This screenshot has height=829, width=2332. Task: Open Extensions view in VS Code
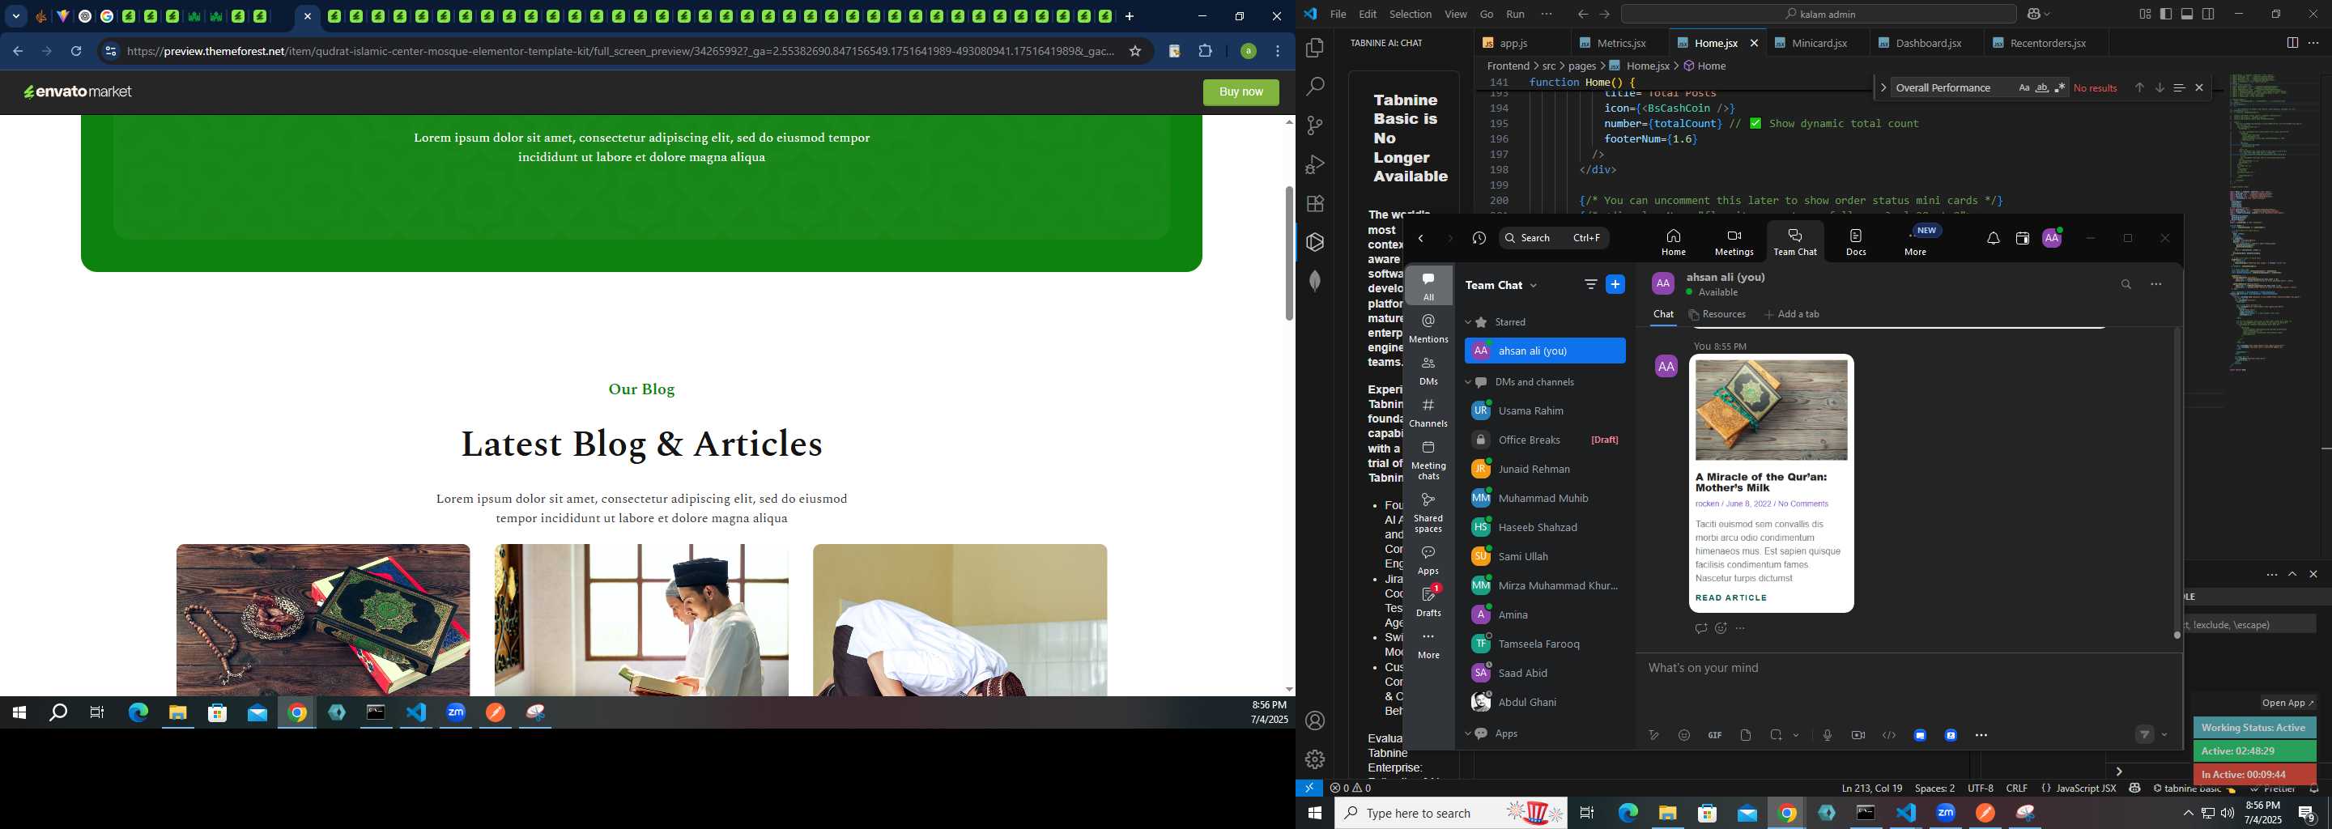1314,202
